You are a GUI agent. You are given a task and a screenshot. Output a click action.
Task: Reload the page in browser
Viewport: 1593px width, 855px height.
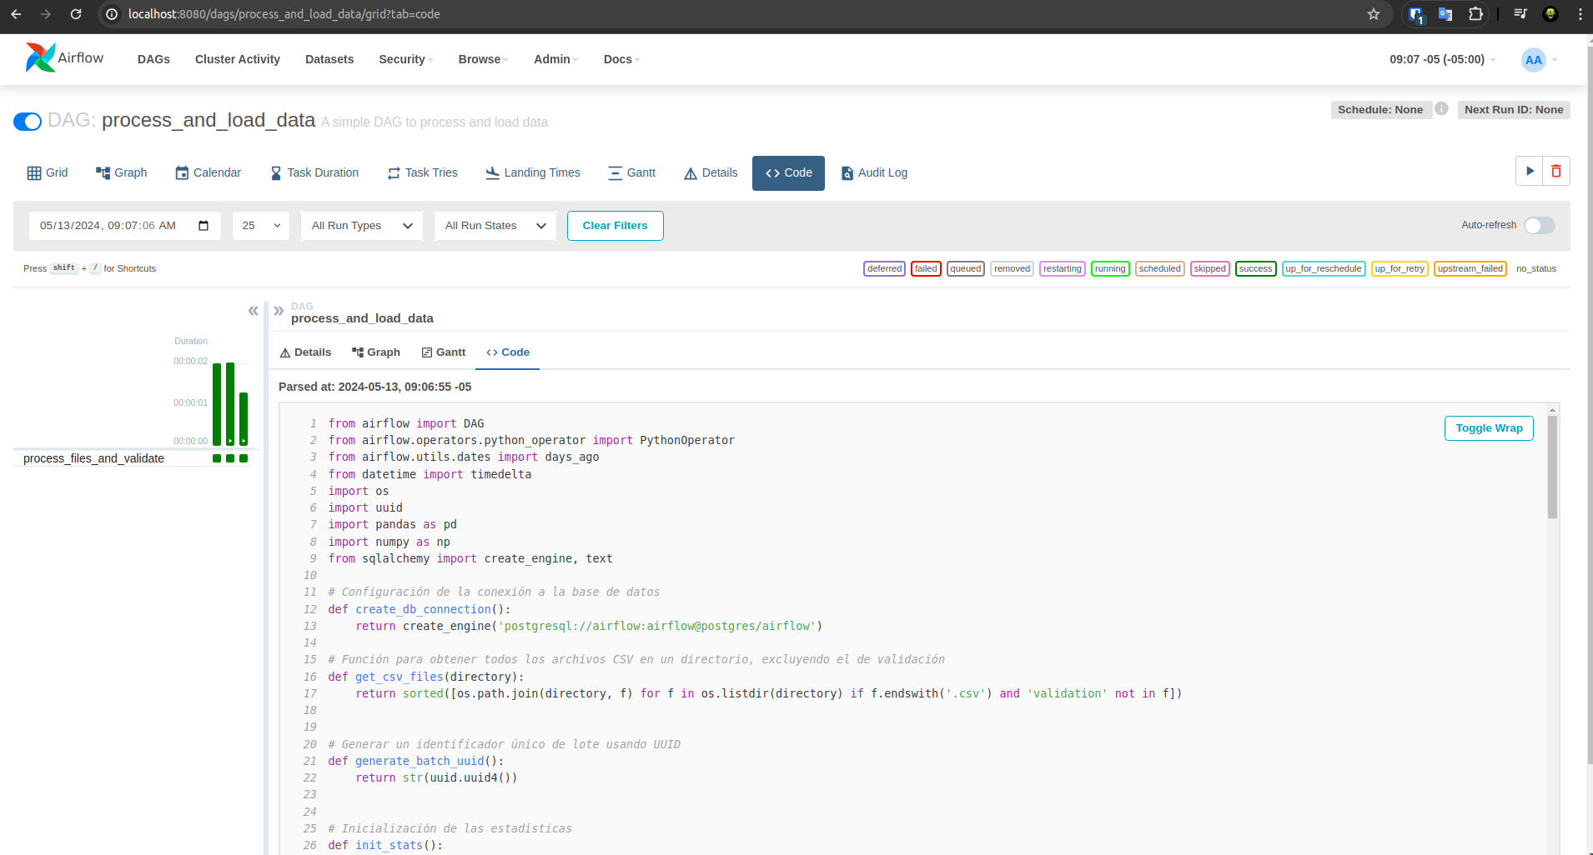[x=76, y=14]
